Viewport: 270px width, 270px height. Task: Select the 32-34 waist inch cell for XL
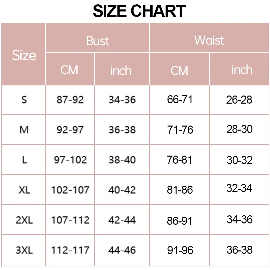239,188
